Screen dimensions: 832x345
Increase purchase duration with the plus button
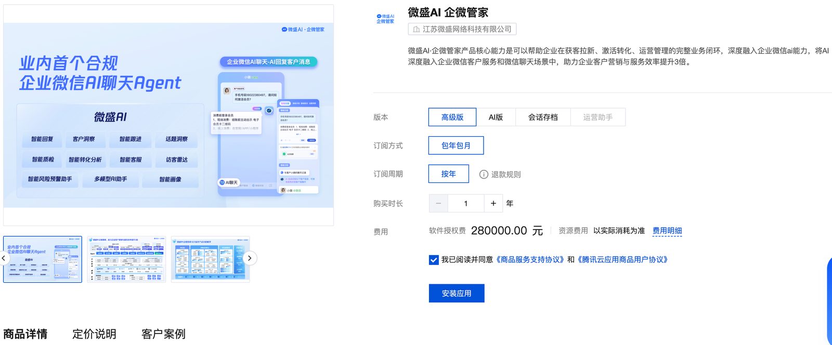pyautogui.click(x=493, y=204)
